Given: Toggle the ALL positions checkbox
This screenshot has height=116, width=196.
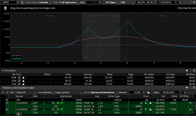Looking at the screenshot, I should (x=8, y=92).
